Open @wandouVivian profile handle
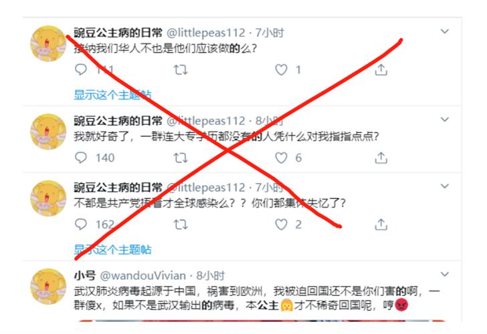Viewport: 487px width, 334px height. click(143, 275)
